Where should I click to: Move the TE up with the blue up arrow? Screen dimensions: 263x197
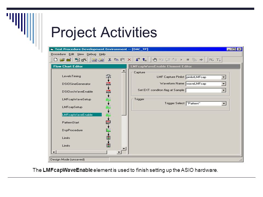[144, 60]
